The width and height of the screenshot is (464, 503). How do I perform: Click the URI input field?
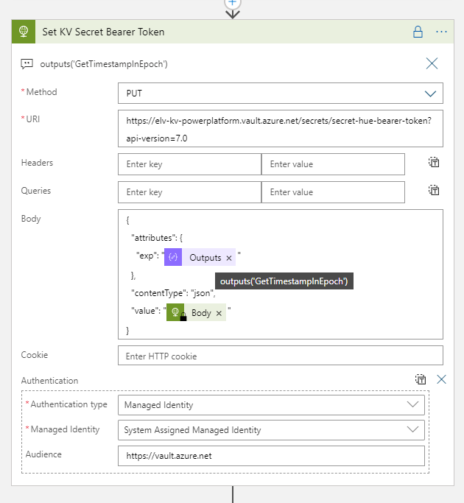click(x=281, y=129)
